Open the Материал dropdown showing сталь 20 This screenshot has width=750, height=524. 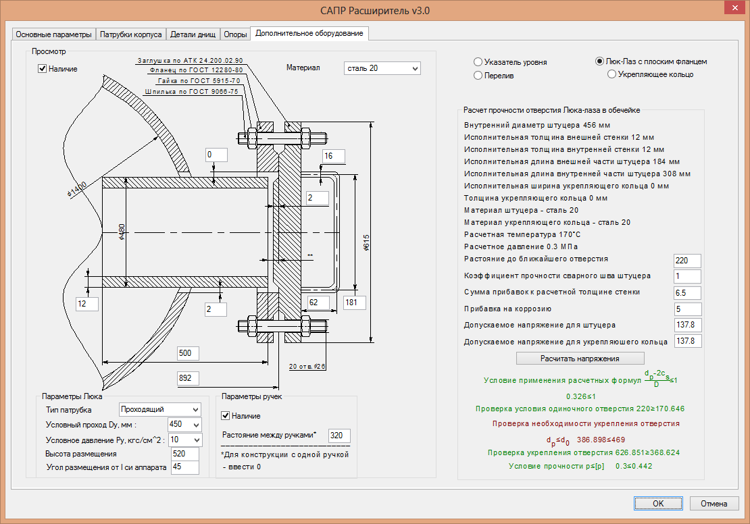click(414, 68)
